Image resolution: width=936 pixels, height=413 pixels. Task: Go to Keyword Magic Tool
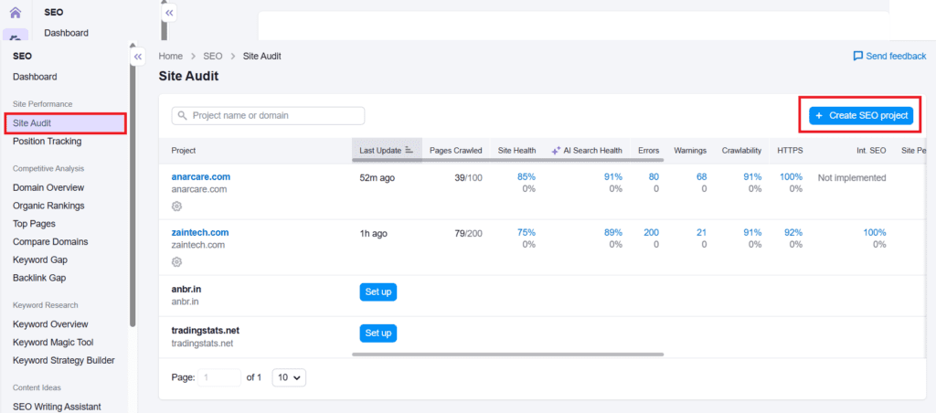click(x=53, y=343)
